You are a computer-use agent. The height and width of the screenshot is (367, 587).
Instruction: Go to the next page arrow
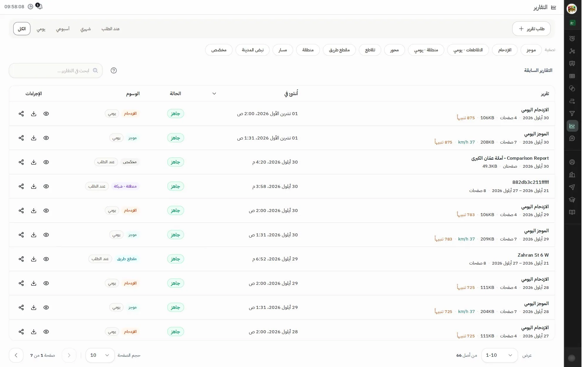16,355
